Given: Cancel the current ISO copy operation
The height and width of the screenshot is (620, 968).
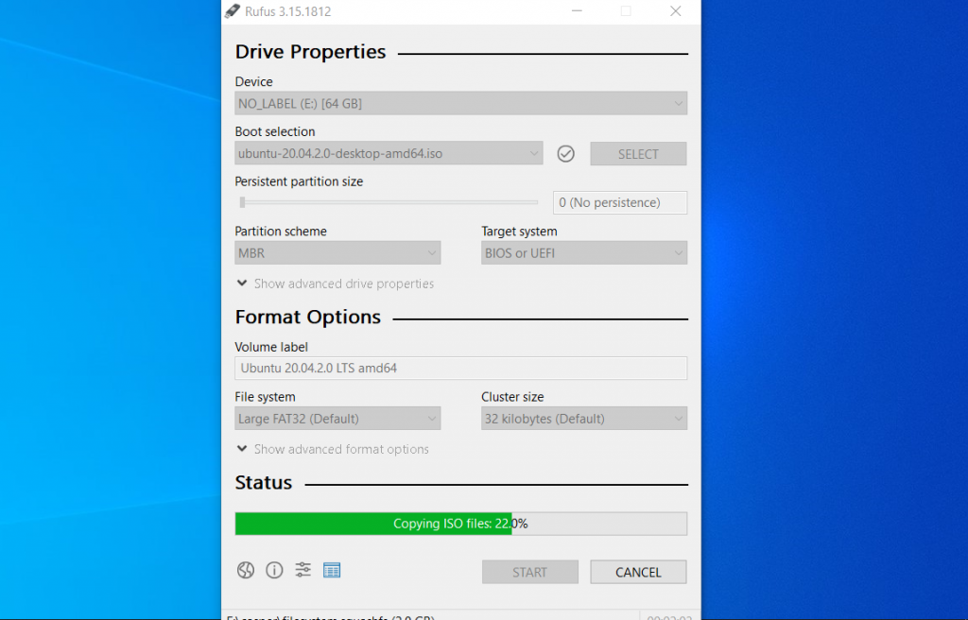Looking at the screenshot, I should [x=638, y=572].
